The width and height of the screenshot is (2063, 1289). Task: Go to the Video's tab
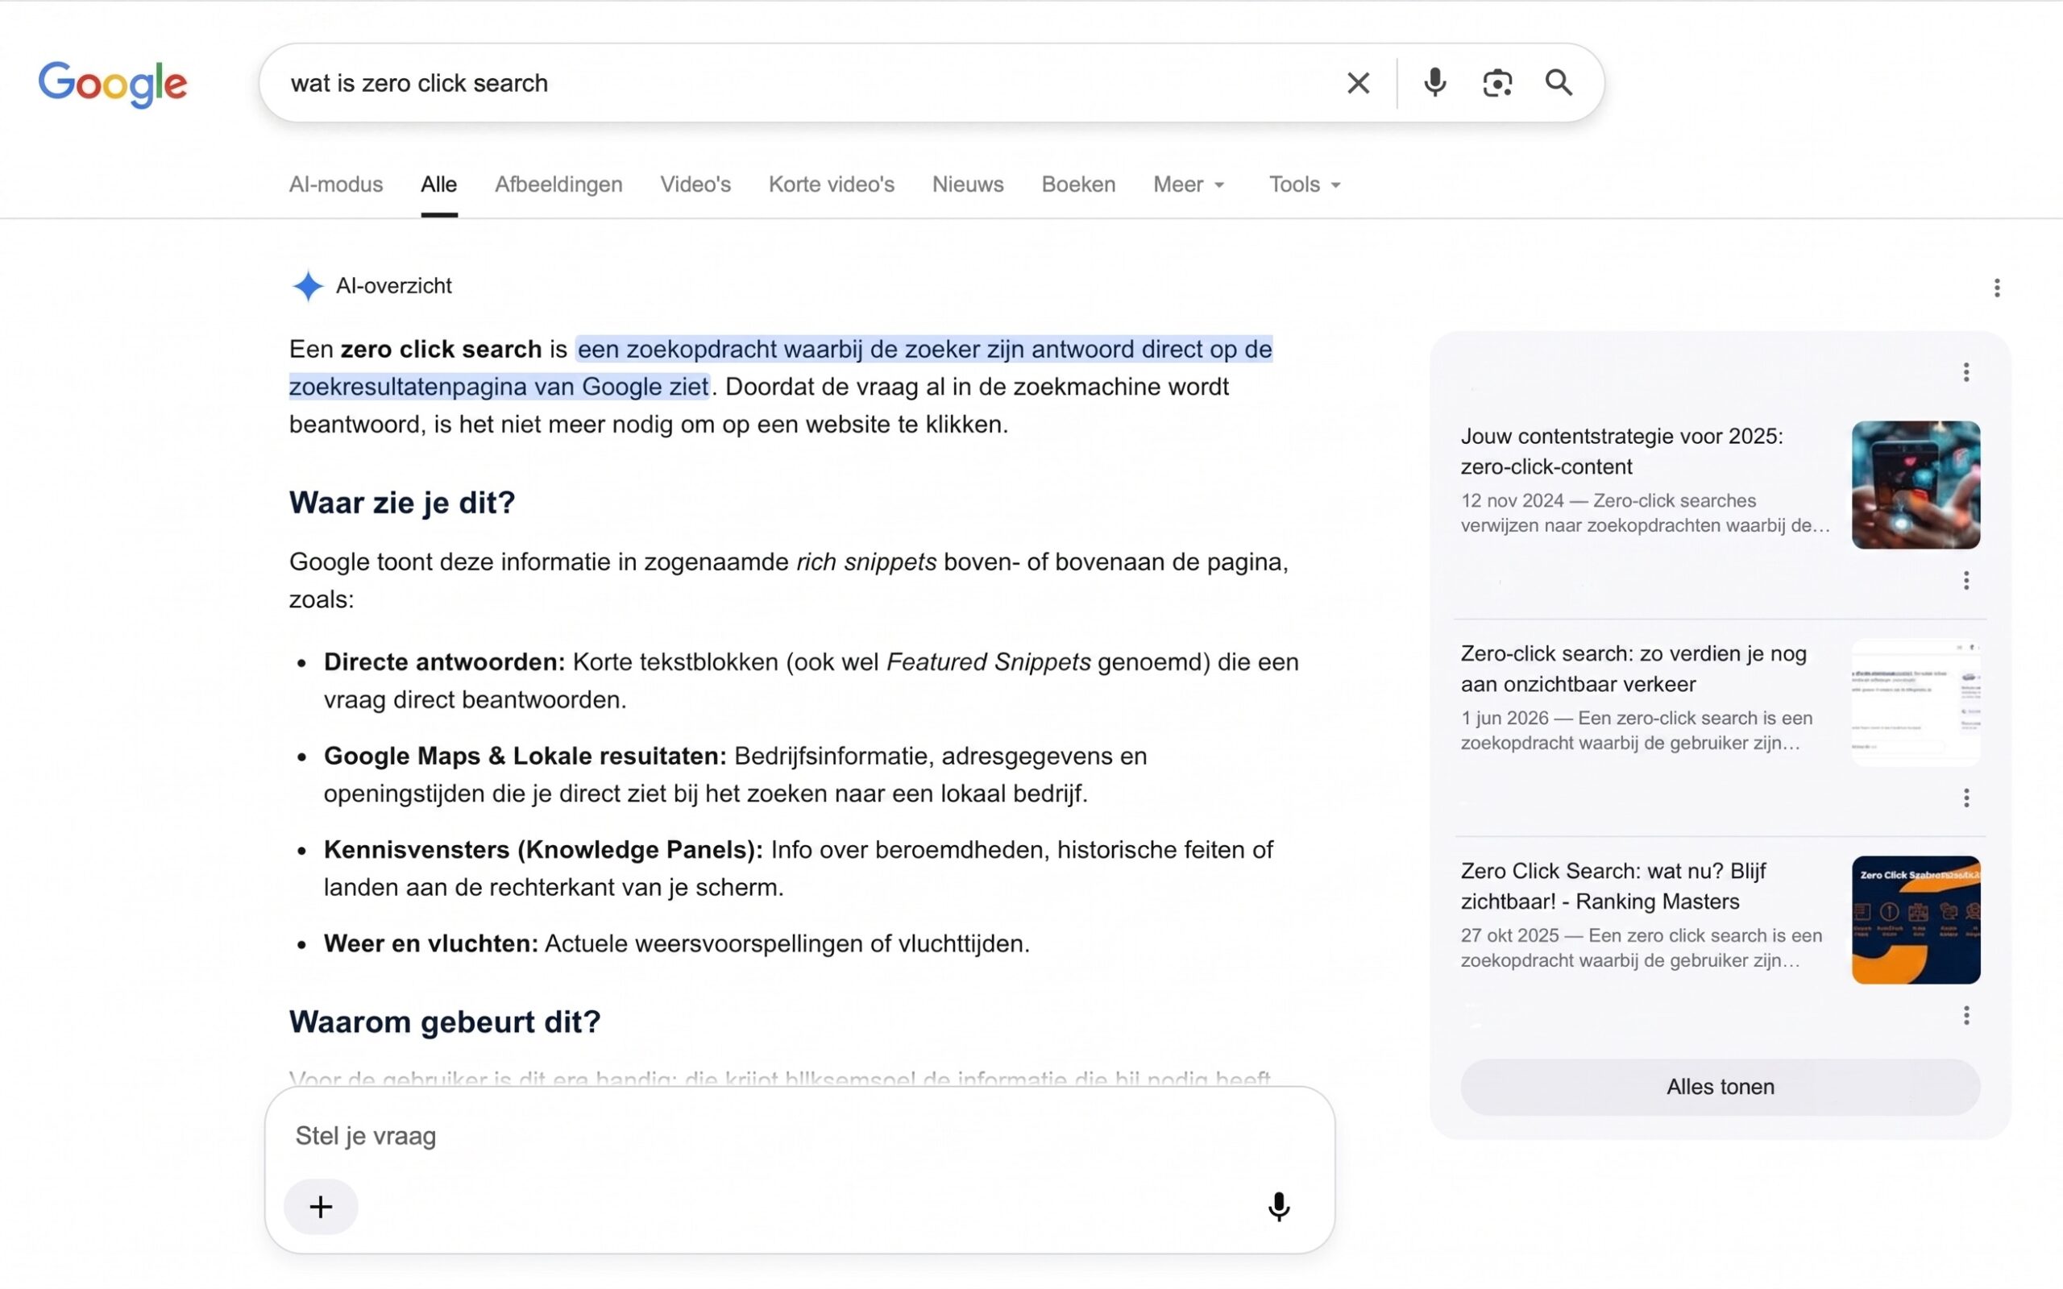(695, 184)
